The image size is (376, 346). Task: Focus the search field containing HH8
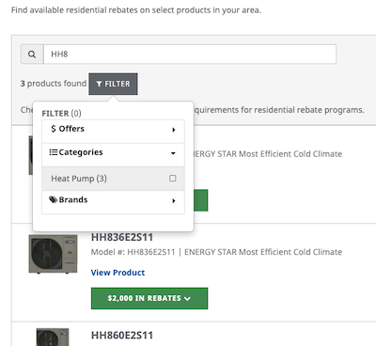click(190, 55)
